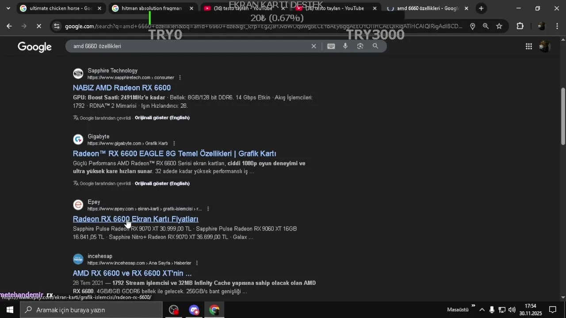This screenshot has width=566, height=318.
Task: Open the notification center icon
Action: pos(553,310)
